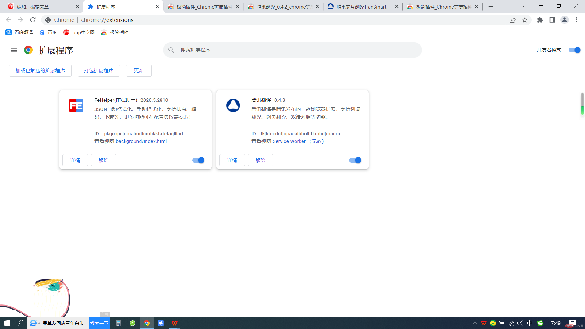Open Windows taskbar search
585x329 pixels.
pos(20,323)
